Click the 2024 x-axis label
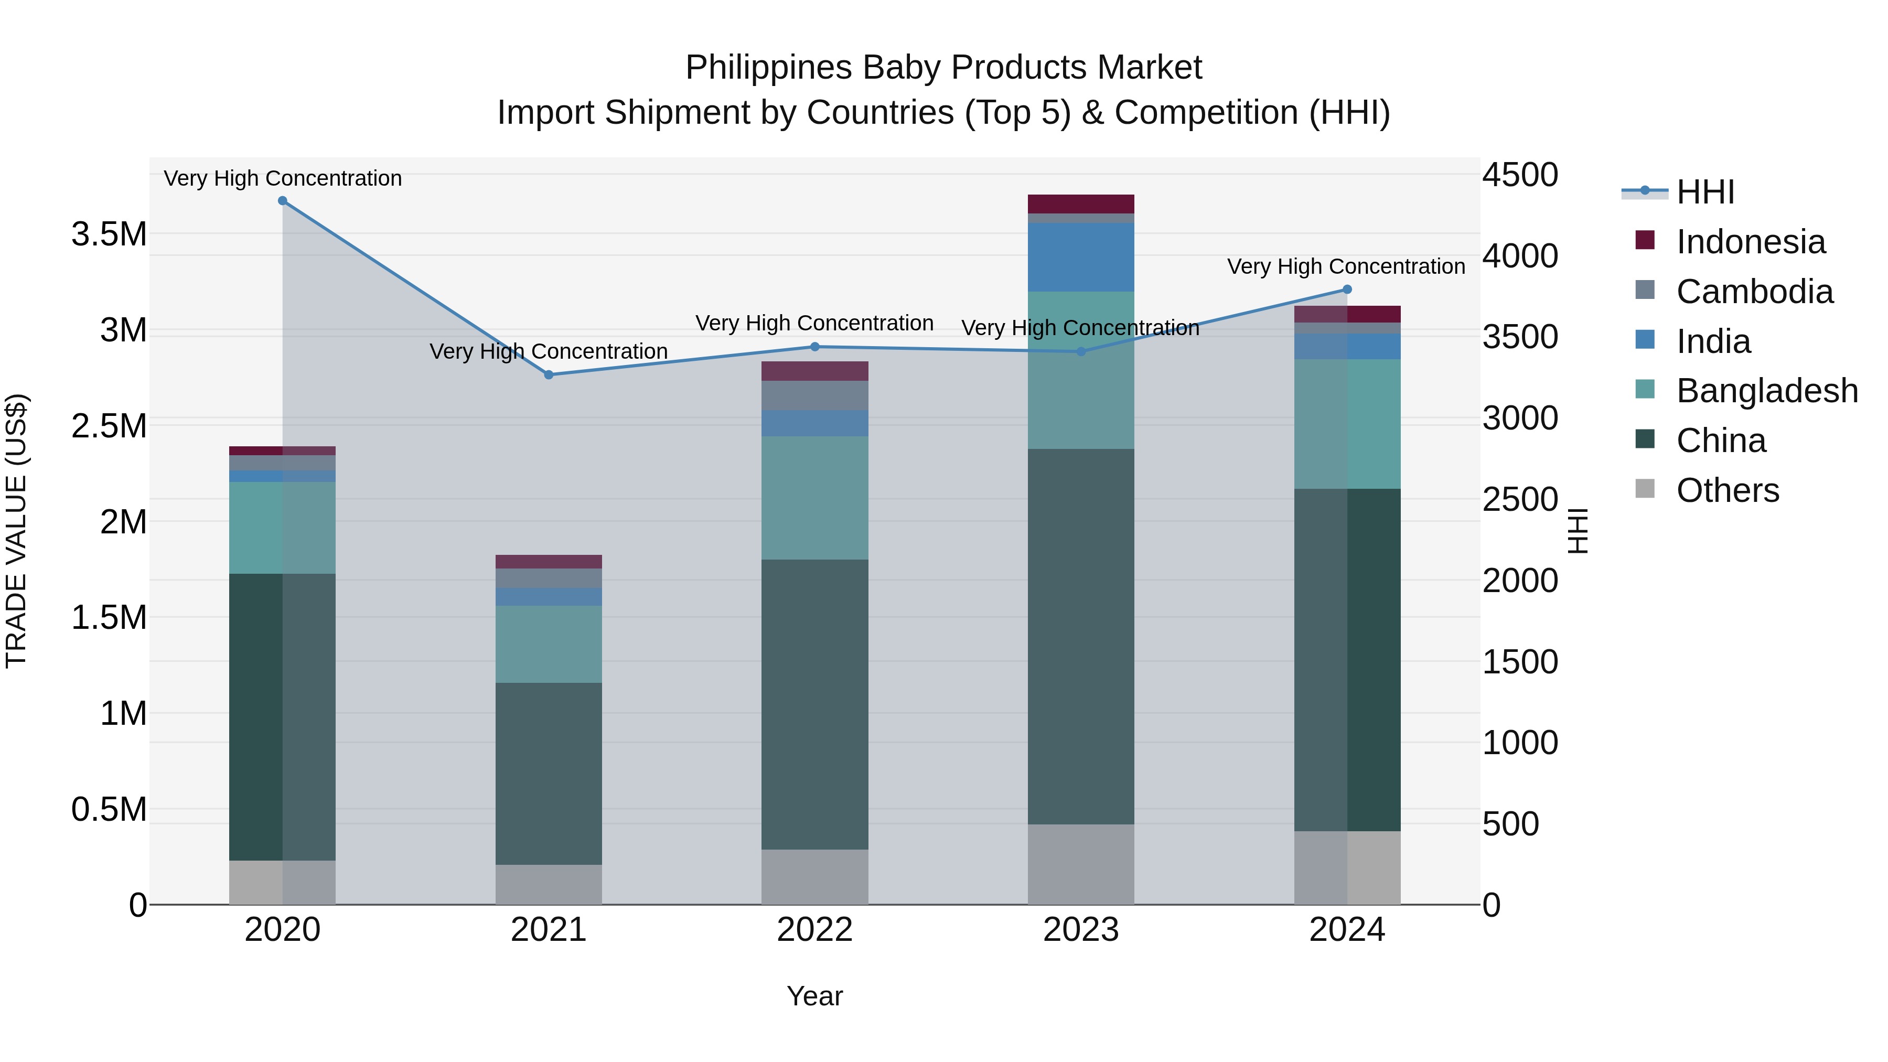The height and width of the screenshot is (1062, 1888). [1347, 930]
